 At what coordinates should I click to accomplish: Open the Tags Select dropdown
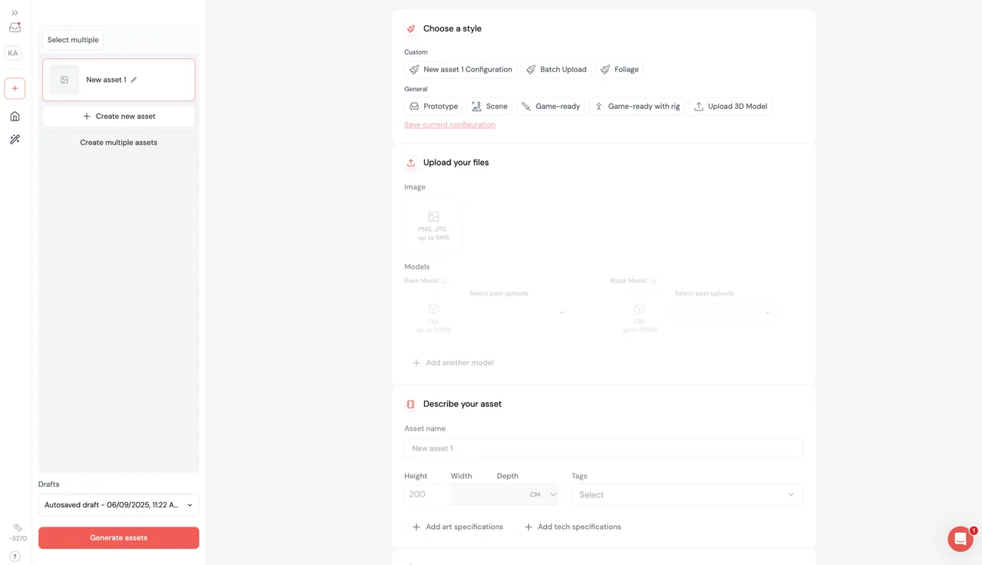point(687,494)
